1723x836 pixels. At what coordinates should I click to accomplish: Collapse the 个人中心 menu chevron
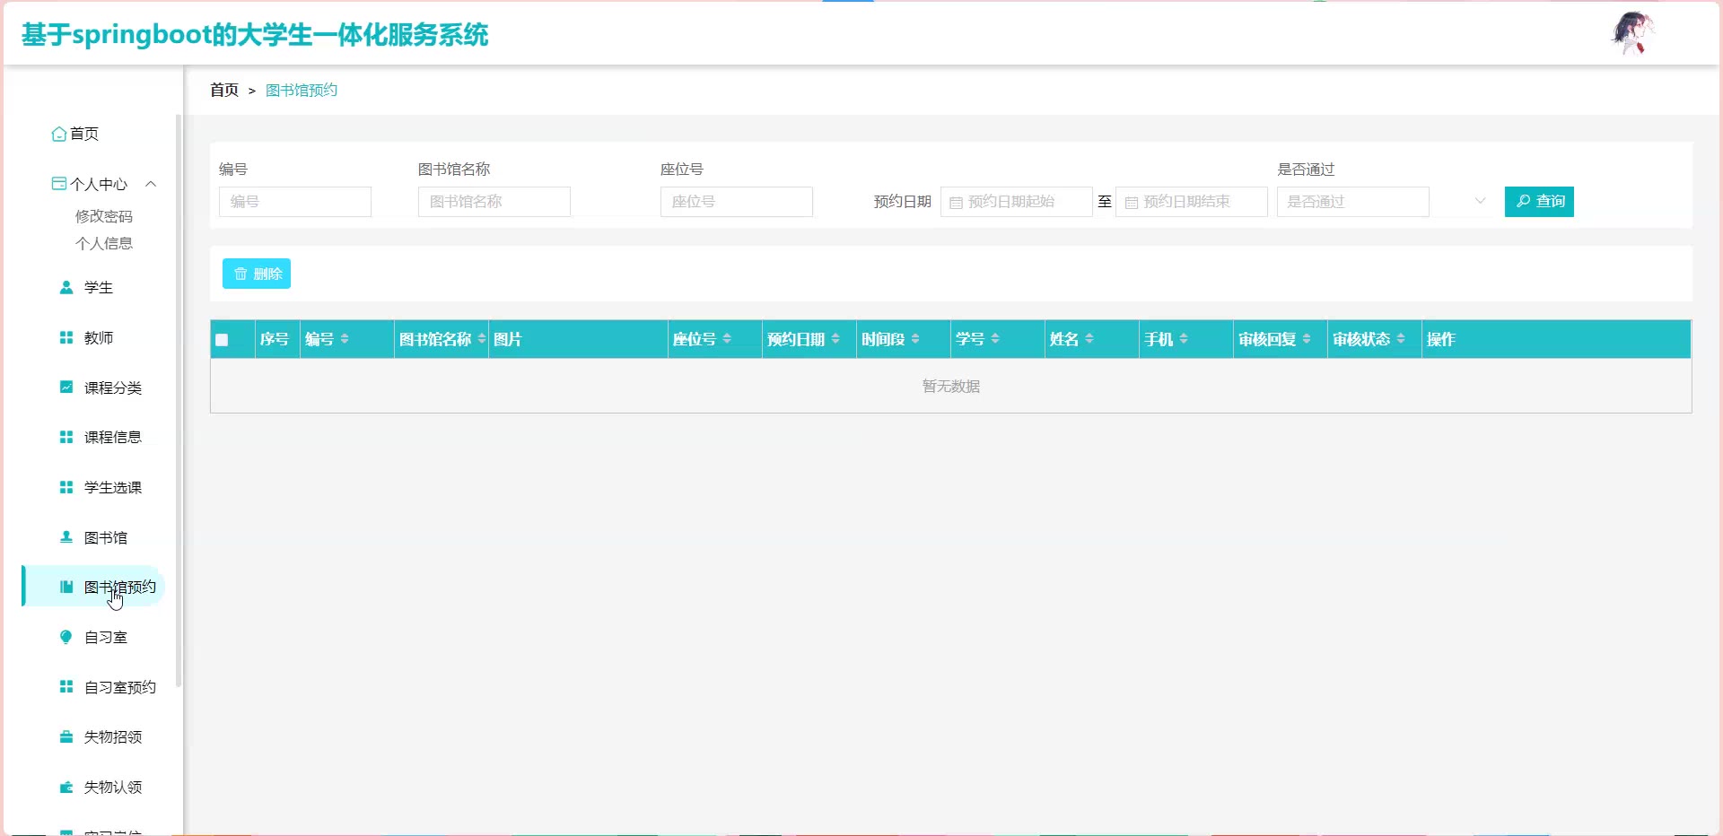(151, 184)
